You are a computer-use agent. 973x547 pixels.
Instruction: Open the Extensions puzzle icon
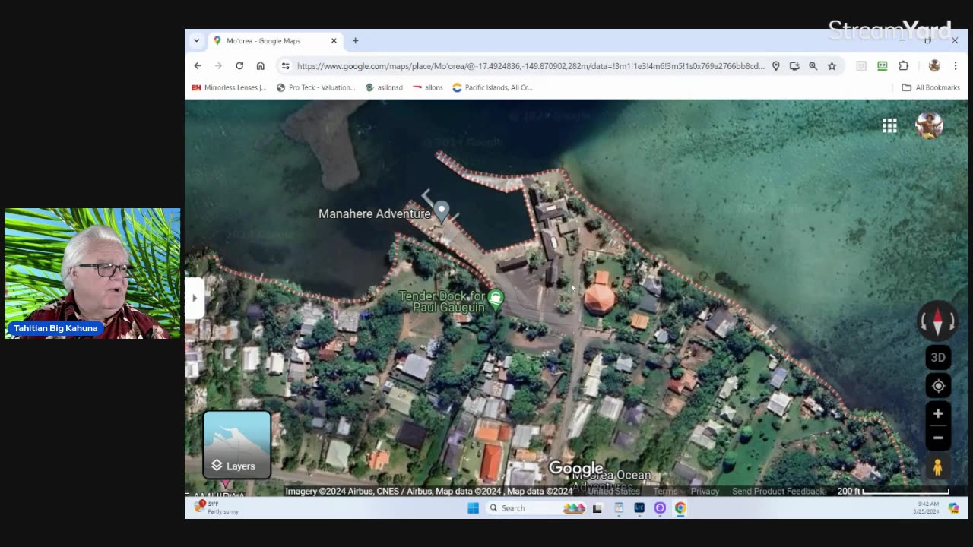pyautogui.click(x=904, y=66)
